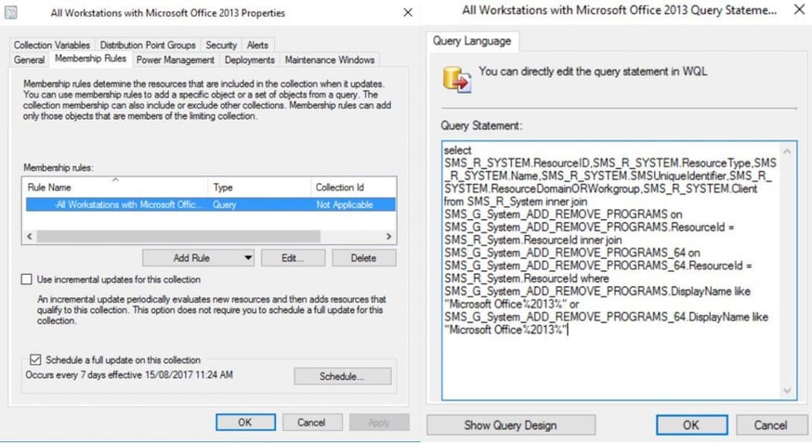
Task: Click the 'Membership rules:' label
Action: [58, 168]
